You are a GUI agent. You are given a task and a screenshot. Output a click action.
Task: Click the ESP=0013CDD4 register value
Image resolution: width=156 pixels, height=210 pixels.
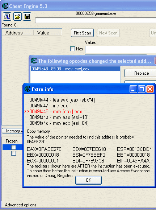pos(134,149)
